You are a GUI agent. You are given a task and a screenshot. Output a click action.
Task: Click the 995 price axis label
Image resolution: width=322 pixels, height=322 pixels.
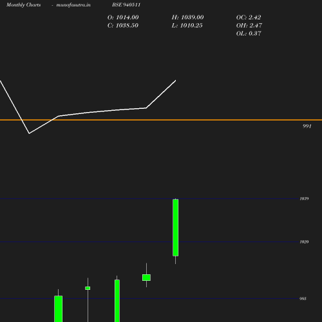(303, 299)
